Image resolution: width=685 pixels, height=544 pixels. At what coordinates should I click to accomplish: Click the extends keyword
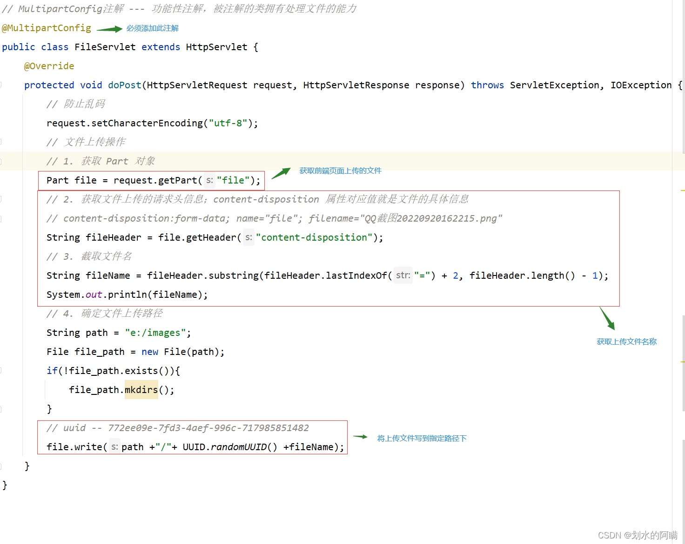coord(161,47)
